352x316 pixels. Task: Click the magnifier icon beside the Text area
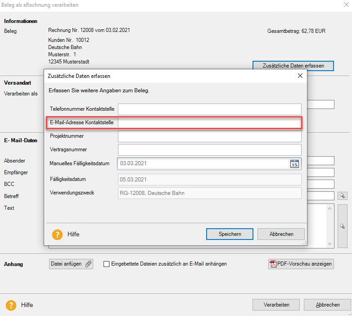click(342, 226)
